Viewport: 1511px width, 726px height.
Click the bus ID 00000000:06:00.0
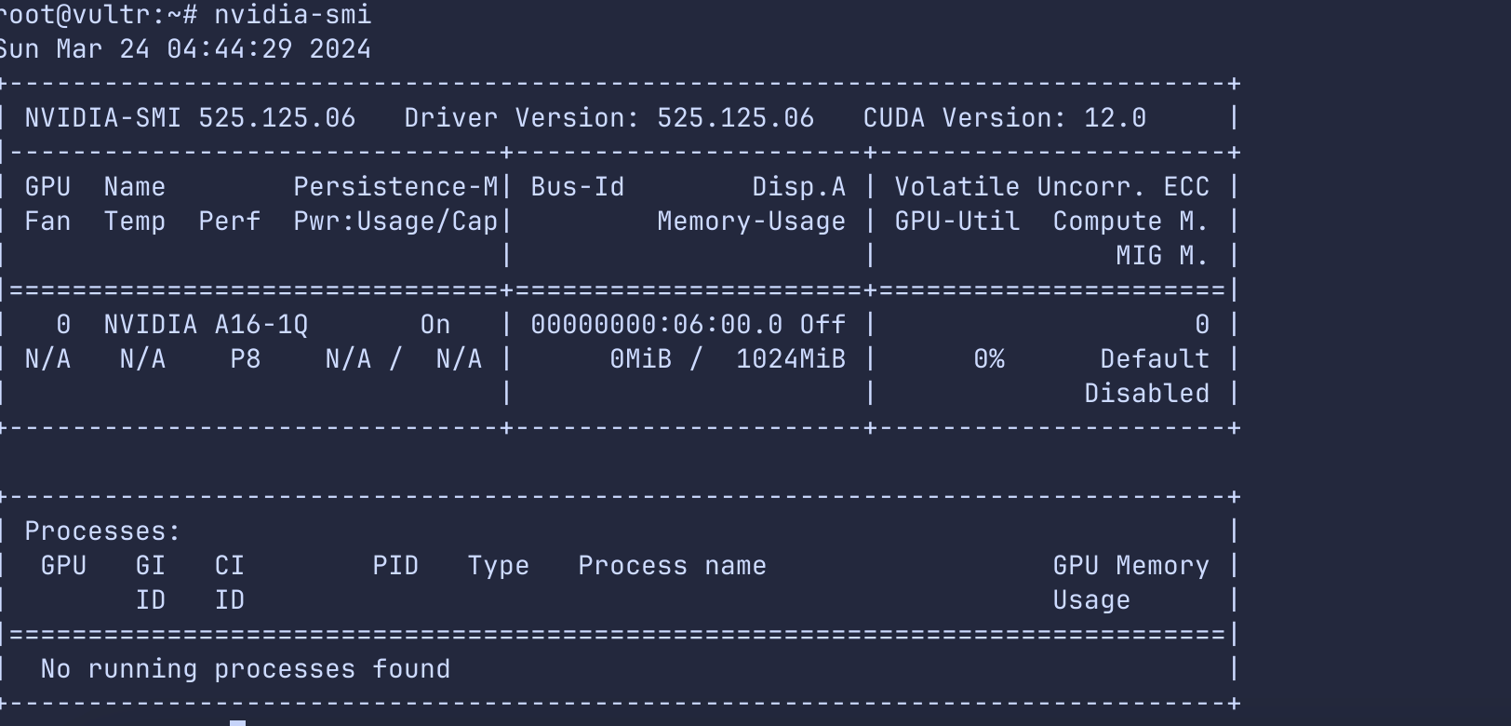(x=656, y=325)
